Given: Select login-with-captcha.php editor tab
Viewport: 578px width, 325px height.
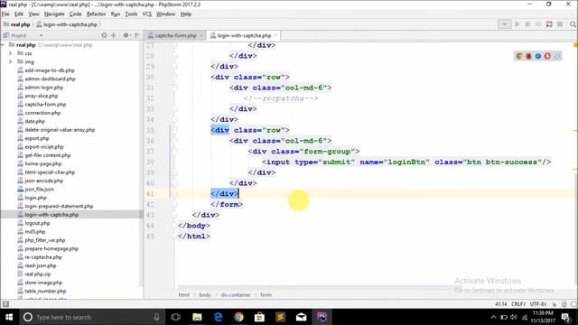Looking at the screenshot, I should coord(244,36).
